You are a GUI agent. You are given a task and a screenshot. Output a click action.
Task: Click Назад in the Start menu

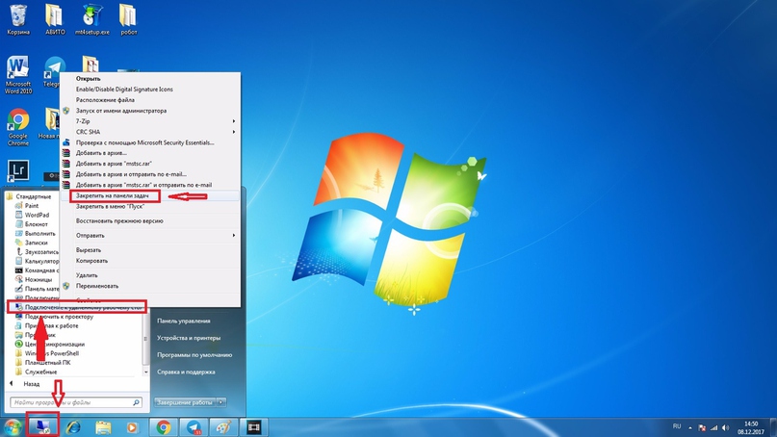(31, 384)
